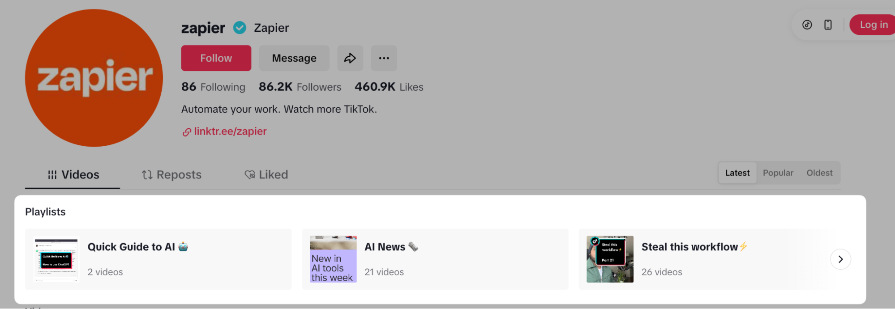Viewport: 895px width, 309px height.
Task: Click the Playlists section heading
Action: coord(45,212)
